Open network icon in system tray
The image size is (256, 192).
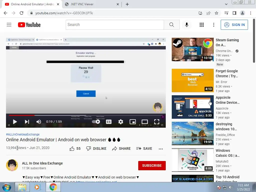[225, 187]
